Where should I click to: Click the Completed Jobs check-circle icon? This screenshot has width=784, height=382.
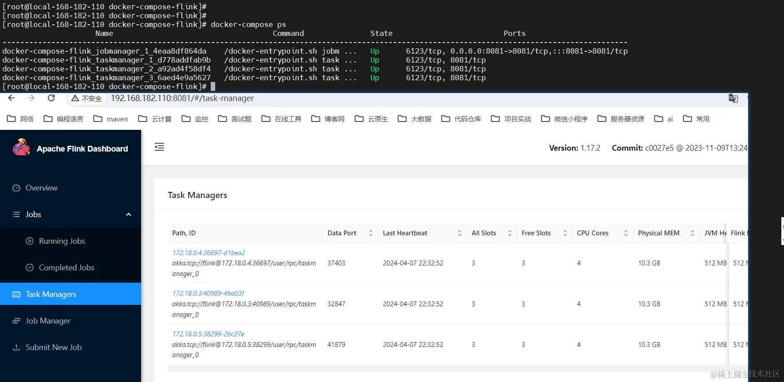pyautogui.click(x=30, y=268)
